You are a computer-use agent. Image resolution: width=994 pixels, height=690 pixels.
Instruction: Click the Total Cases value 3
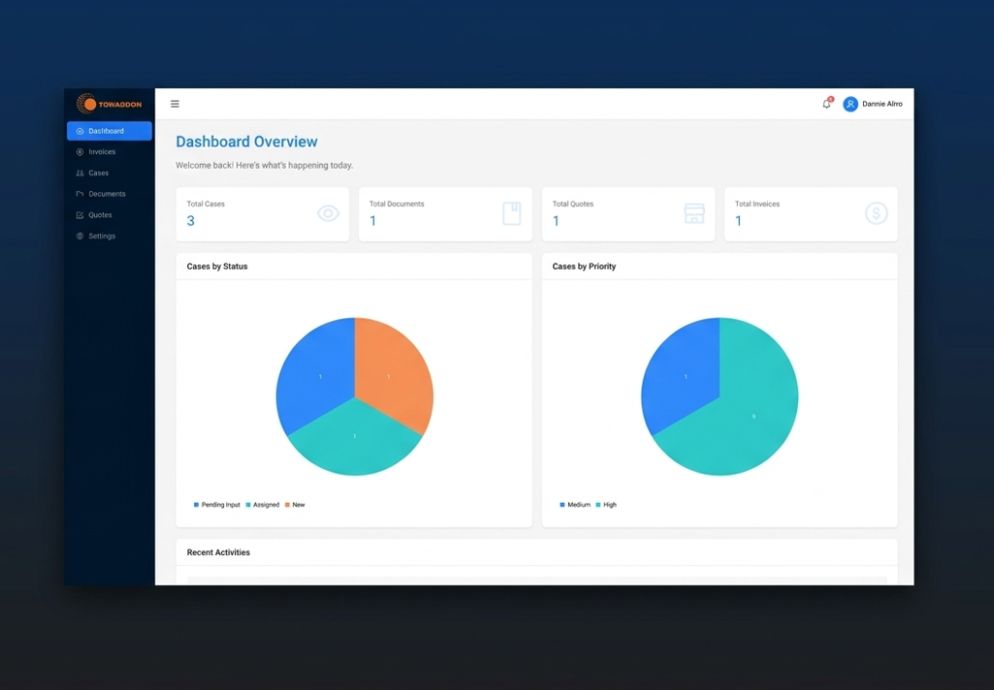[x=191, y=221]
